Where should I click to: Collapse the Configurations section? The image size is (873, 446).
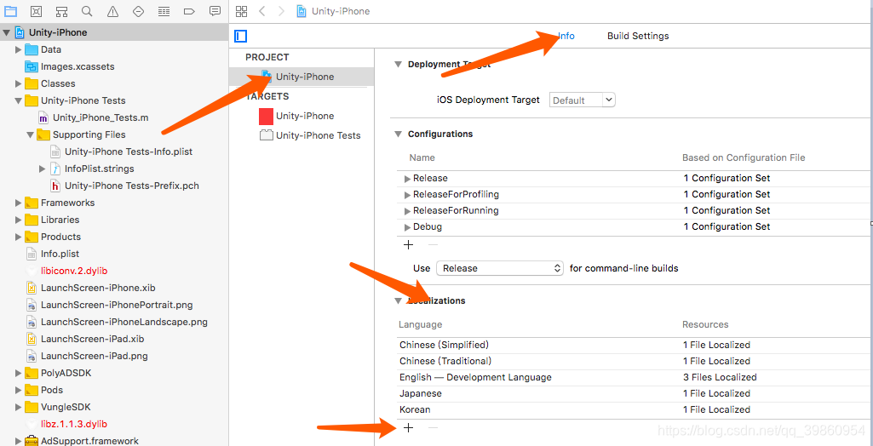pyautogui.click(x=398, y=134)
